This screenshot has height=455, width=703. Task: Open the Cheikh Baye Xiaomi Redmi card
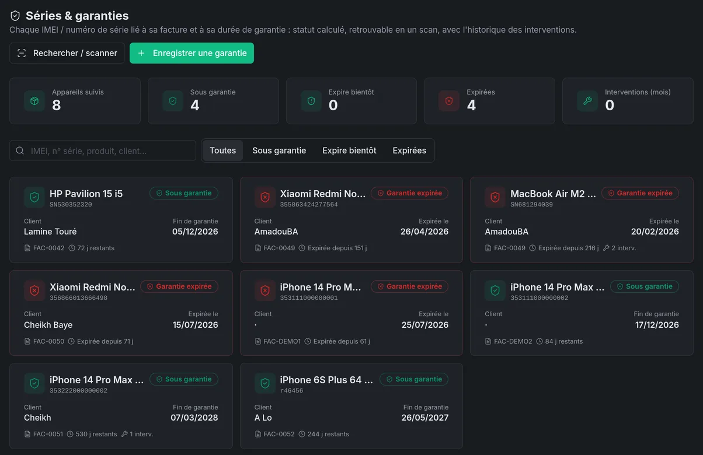121,313
